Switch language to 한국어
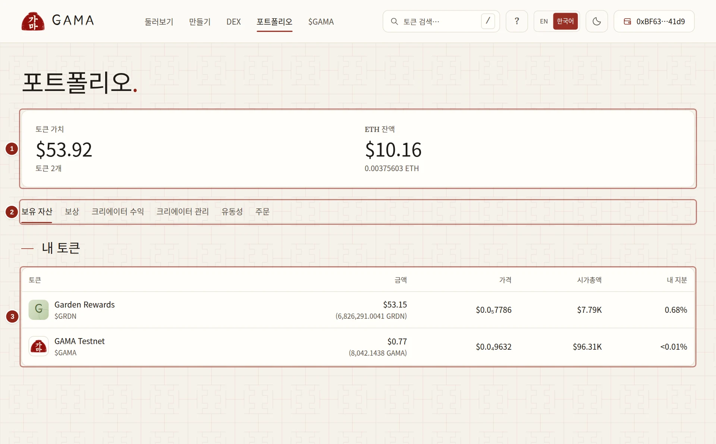The image size is (716, 444). click(565, 21)
